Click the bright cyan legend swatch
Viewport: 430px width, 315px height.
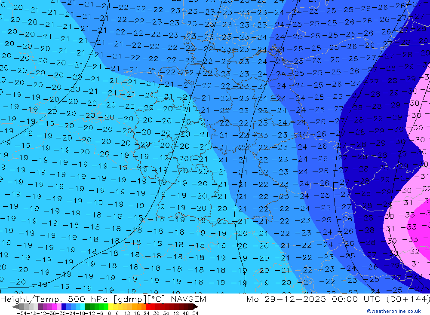[x=83, y=306]
